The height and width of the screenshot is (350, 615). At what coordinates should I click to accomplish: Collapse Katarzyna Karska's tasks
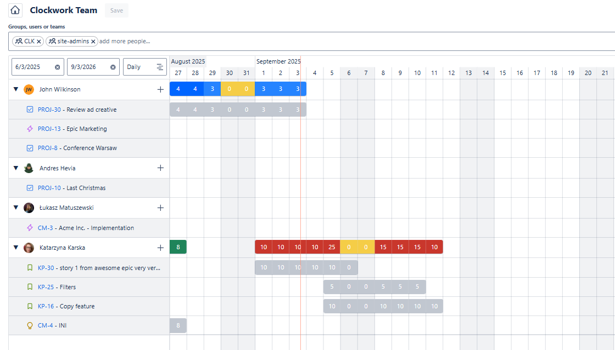coord(16,248)
